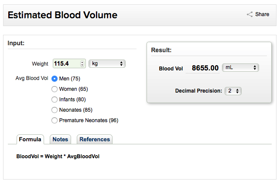Select the Premature Neonates (96) radio button
Image resolution: width=280 pixels, height=183 pixels.
[55, 120]
